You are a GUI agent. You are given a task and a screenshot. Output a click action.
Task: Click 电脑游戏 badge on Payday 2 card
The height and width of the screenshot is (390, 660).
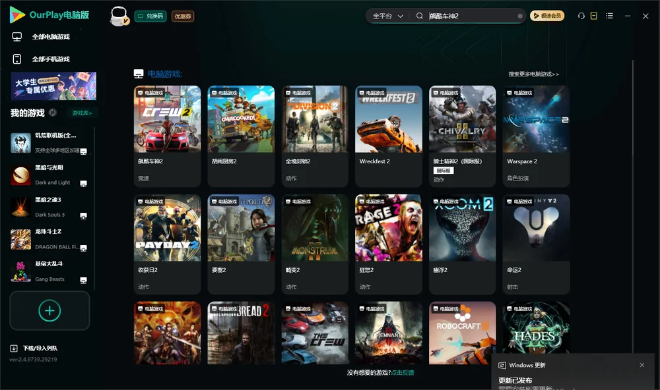[150, 202]
